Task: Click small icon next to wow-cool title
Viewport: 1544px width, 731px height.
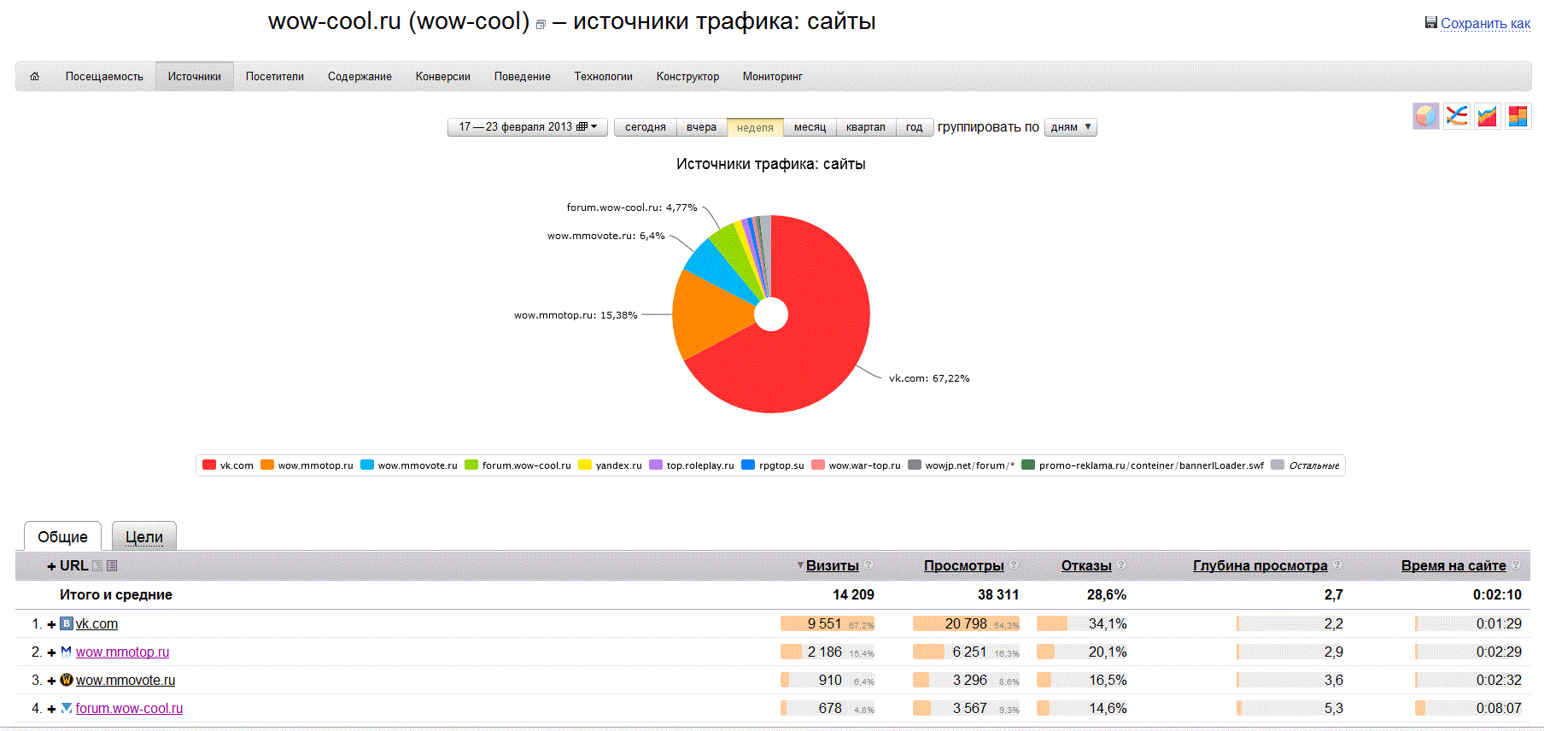Action: [x=541, y=25]
